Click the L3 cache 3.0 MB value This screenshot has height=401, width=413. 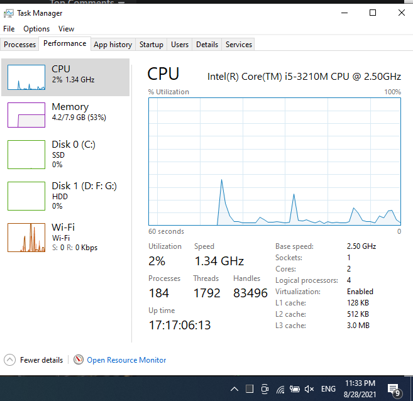(358, 326)
